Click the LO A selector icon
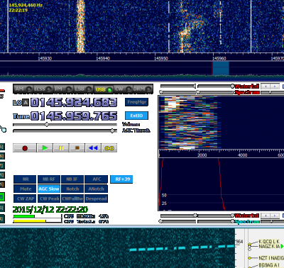Image resolution: width=284 pixels, height=268 pixels. click(x=26, y=103)
